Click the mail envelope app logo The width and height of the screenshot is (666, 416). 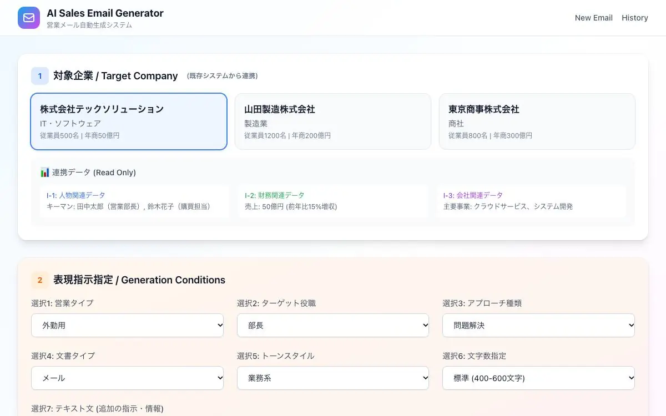(29, 18)
